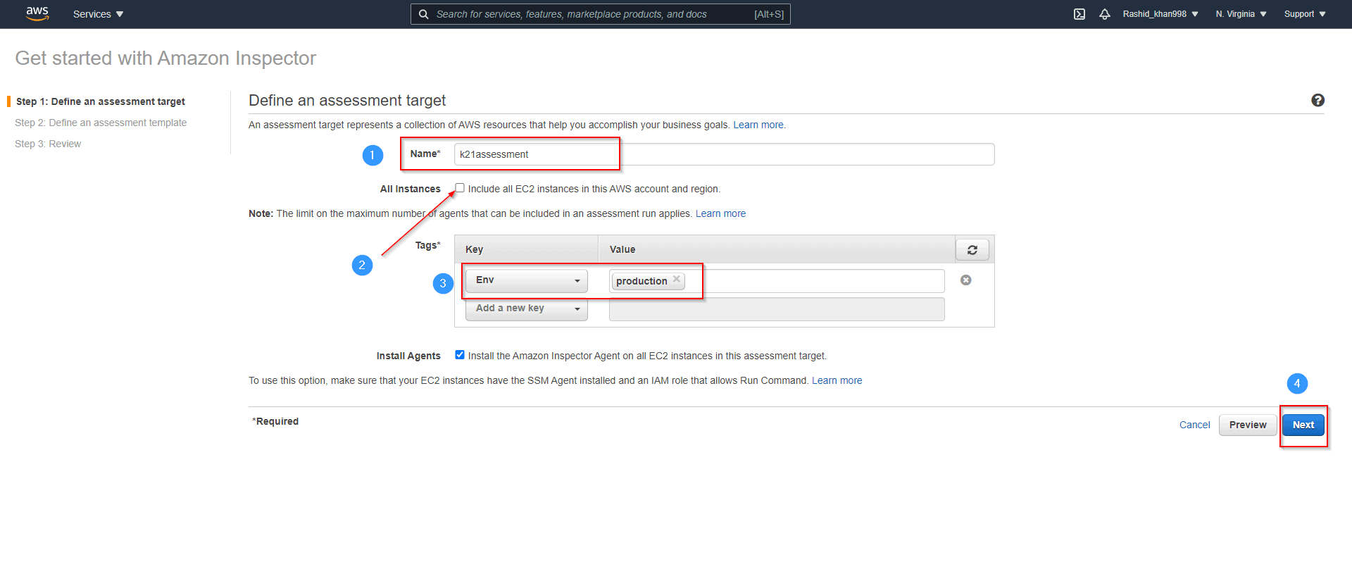The image size is (1352, 567).
Task: Click the Key column header
Action: pyautogui.click(x=474, y=249)
